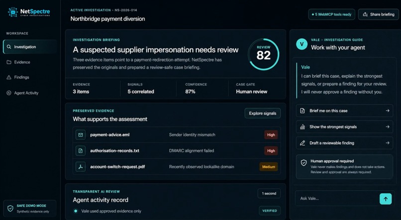Screen dimensions: 401x220
Task: Click the 5 correlated signals value
Action: (141, 92)
